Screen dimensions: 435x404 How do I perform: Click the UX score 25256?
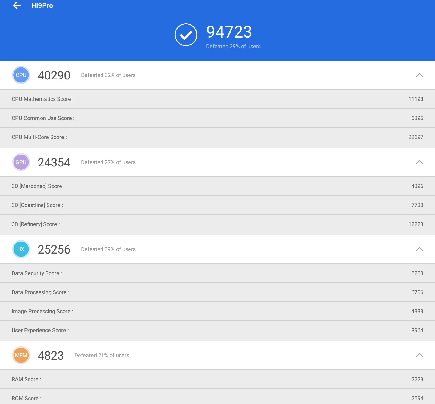(54, 249)
